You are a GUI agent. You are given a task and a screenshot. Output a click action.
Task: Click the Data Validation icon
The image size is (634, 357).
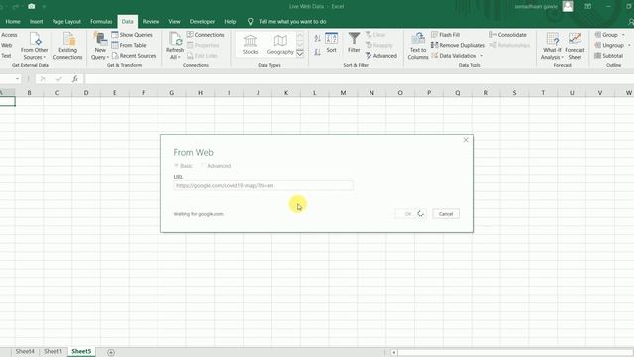coord(434,56)
